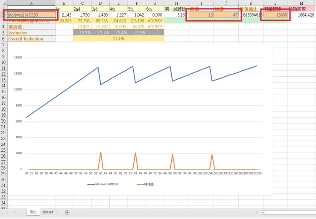
Task: Select column H header
Action: [x=176, y=3]
